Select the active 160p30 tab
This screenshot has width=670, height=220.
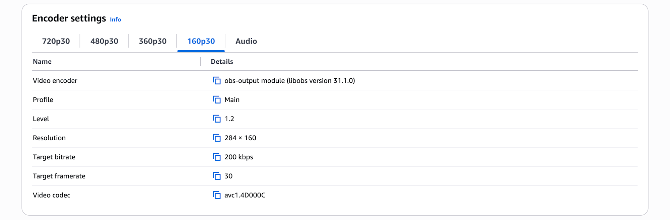point(201,41)
